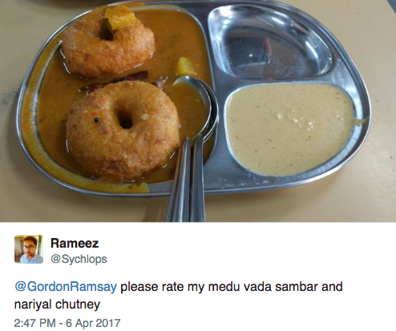Follow the @GordonRamsay mention link
The height and width of the screenshot is (331, 396).
(x=66, y=287)
